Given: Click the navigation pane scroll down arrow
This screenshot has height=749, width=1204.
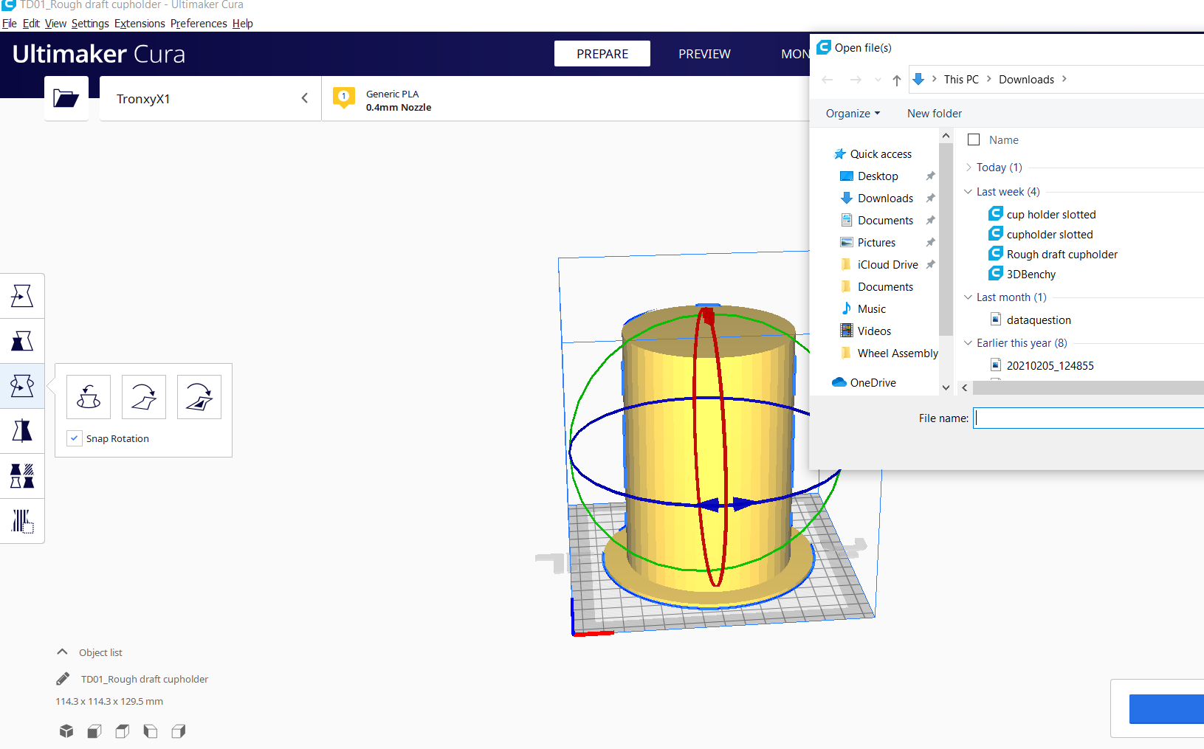Looking at the screenshot, I should pos(946,387).
